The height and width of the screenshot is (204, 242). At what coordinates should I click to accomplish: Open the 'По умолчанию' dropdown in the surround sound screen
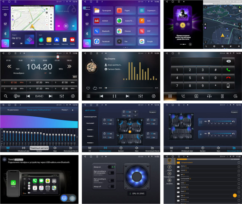click(x=152, y=112)
